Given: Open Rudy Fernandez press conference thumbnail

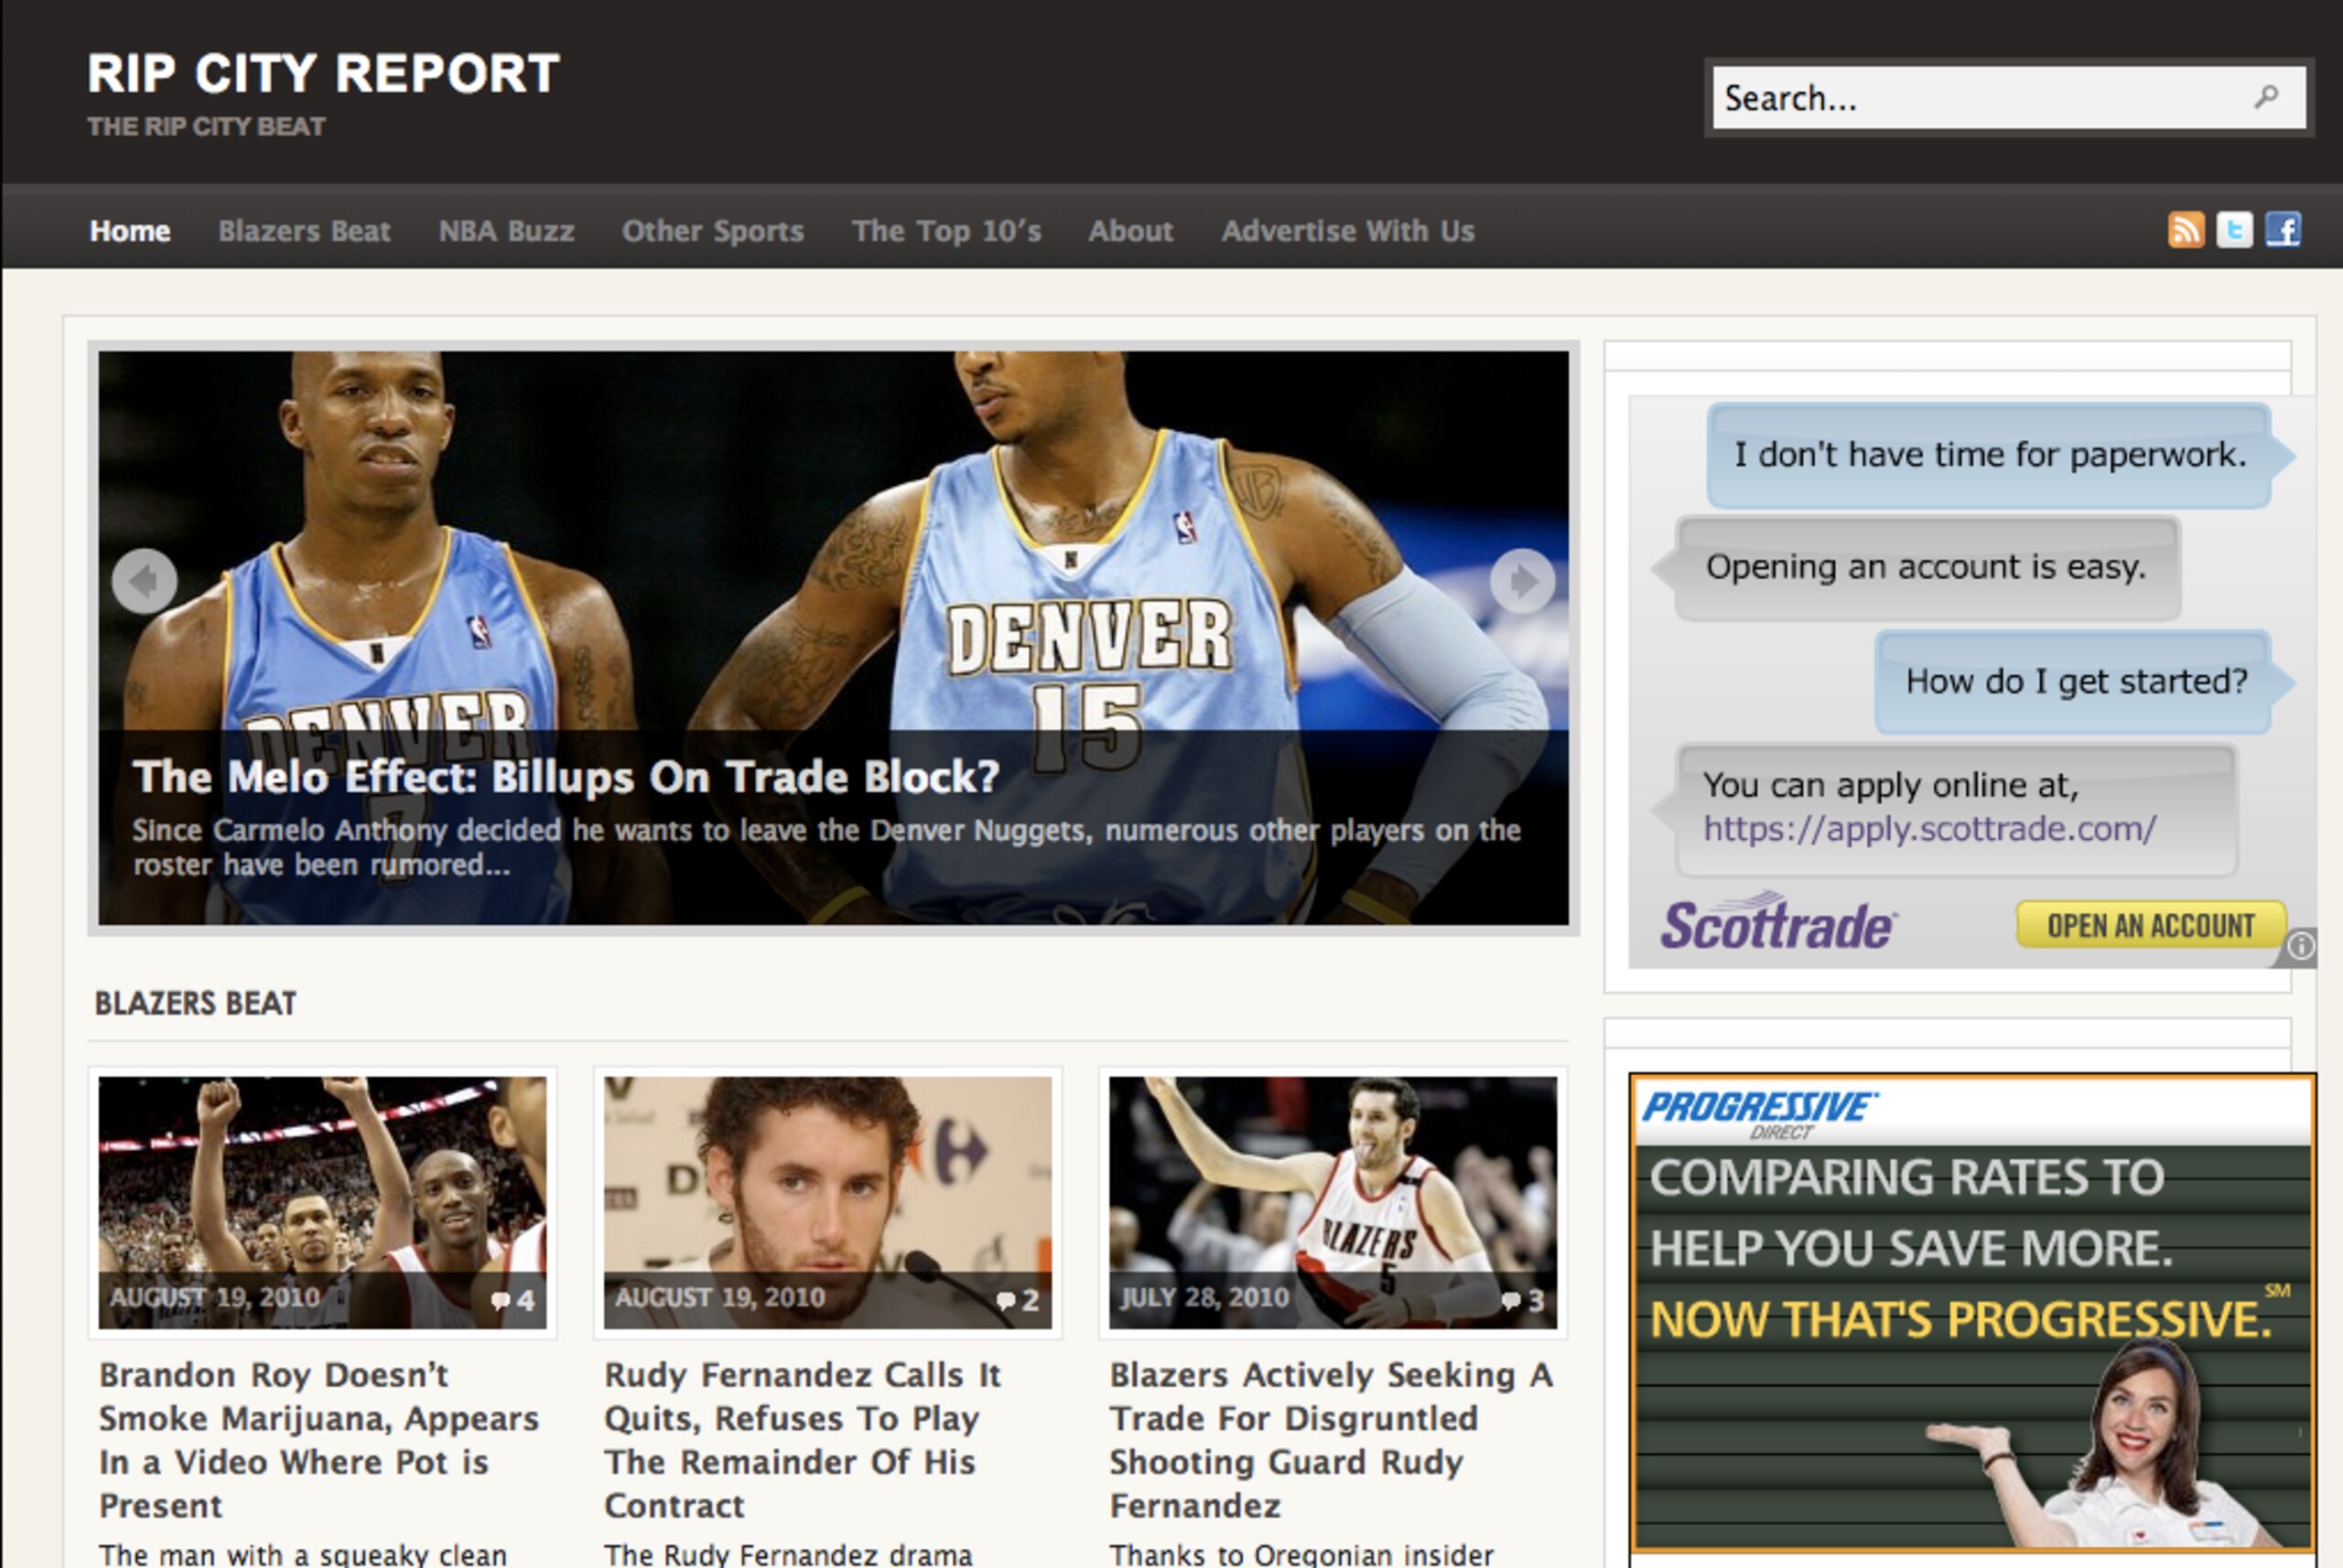Looking at the screenshot, I should tap(827, 1202).
